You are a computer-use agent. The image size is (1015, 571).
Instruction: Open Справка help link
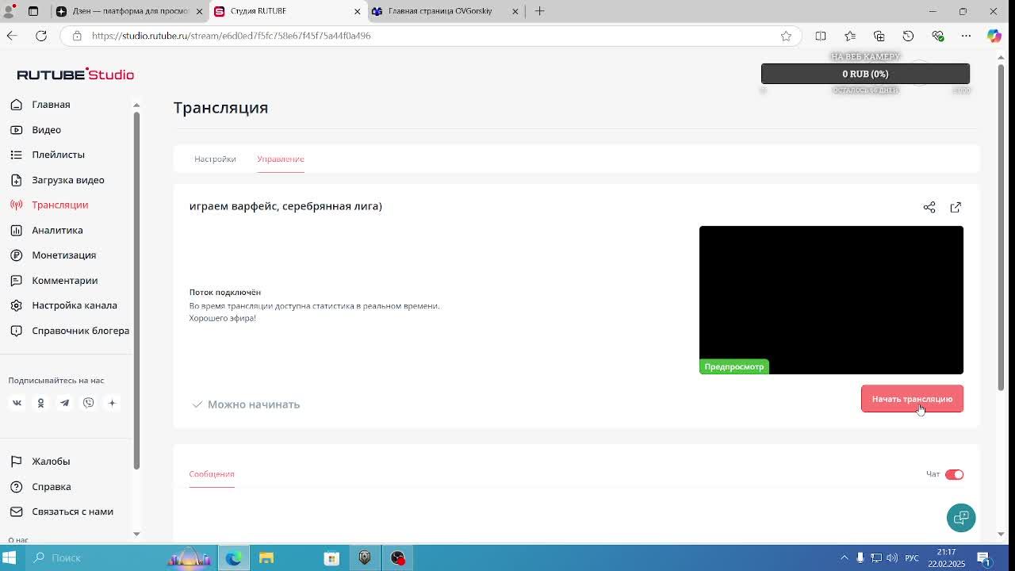(51, 487)
